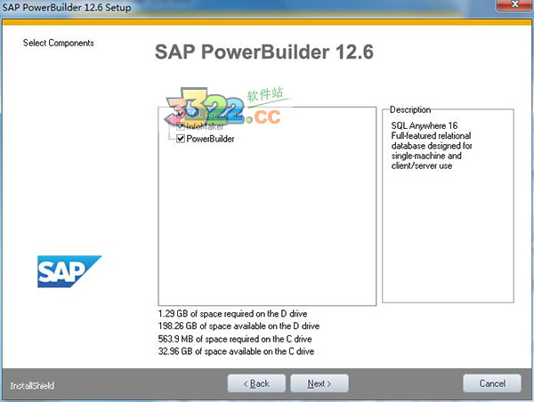Click the '32.96 GB of space available on the C drive' text
Viewport: 534px width, 402px height.
pyautogui.click(x=236, y=351)
